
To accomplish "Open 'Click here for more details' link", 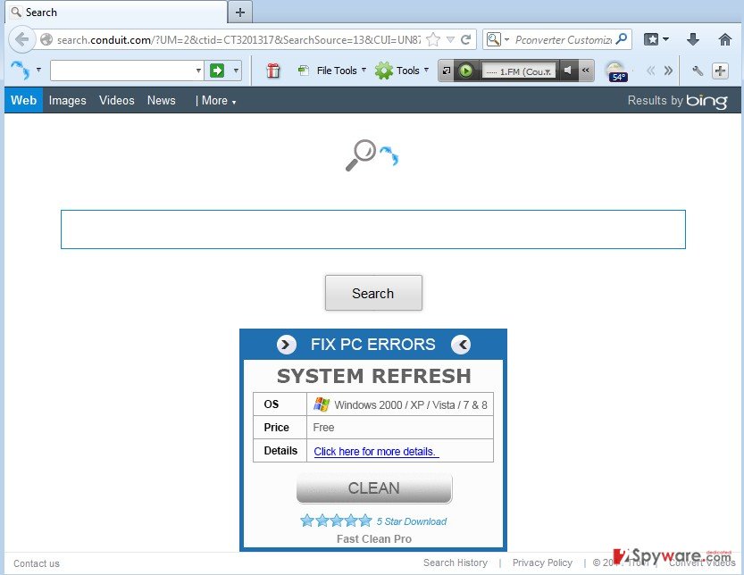I will coord(374,451).
